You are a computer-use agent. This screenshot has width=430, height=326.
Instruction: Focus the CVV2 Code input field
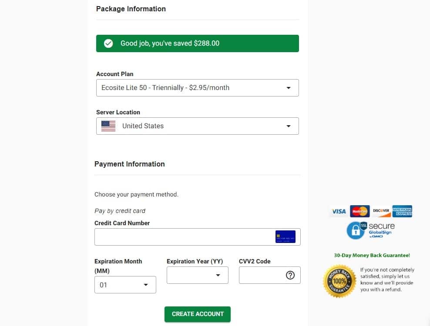pyautogui.click(x=269, y=275)
